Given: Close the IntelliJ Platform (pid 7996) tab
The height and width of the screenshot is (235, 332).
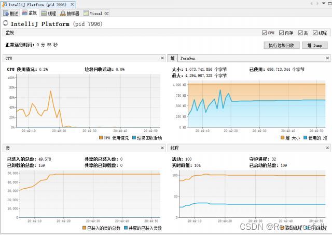Looking at the screenshot, I should tap(72, 4).
